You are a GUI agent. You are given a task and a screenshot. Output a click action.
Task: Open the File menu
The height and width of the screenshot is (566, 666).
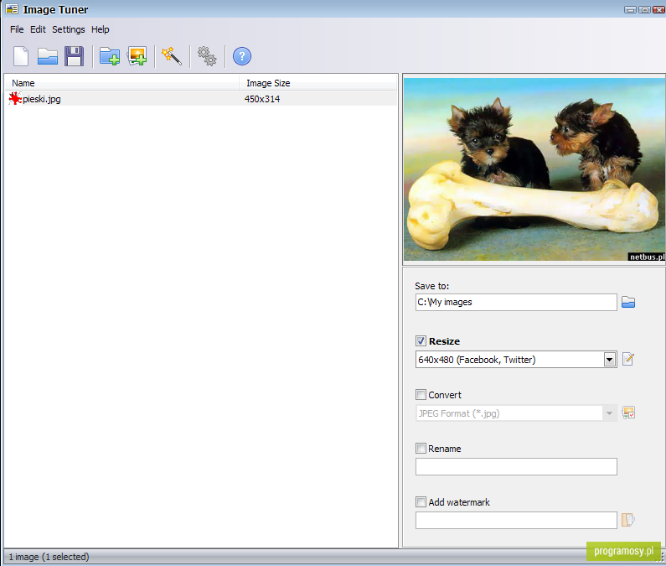[17, 29]
